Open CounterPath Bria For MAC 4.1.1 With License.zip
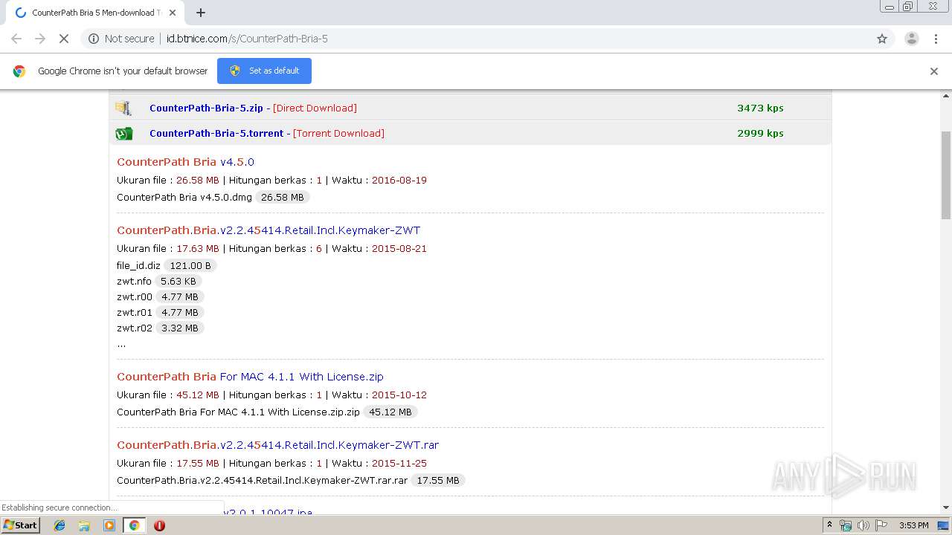This screenshot has width=952, height=535. [250, 377]
